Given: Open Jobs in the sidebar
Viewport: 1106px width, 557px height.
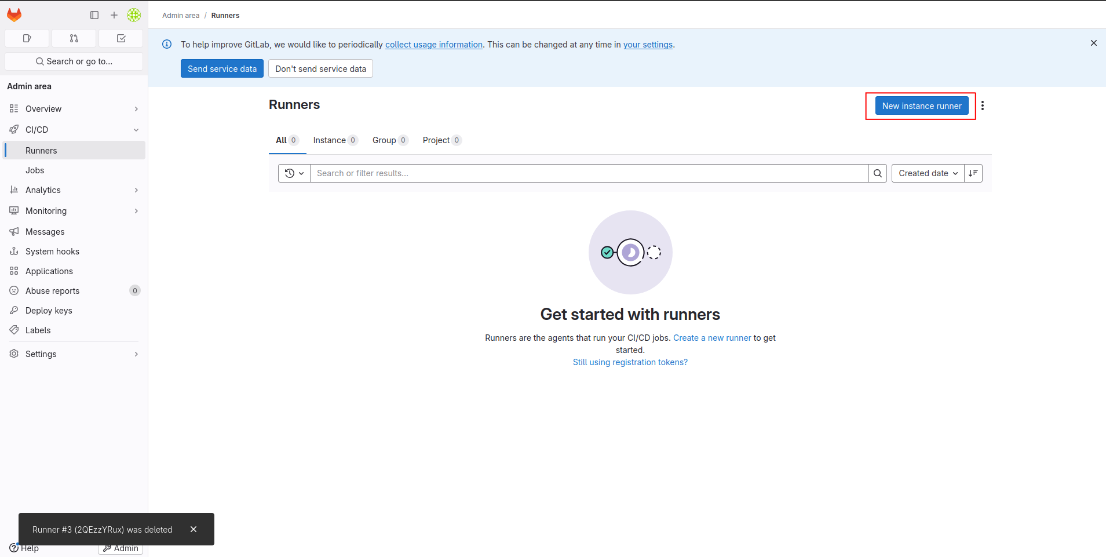Looking at the screenshot, I should [x=74, y=170].
